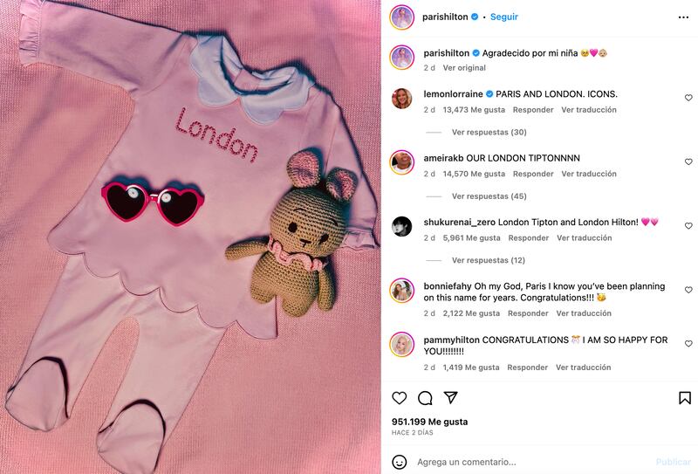The image size is (698, 474).
Task: Expand Ver respuestas (30) replies
Action: [x=489, y=133]
